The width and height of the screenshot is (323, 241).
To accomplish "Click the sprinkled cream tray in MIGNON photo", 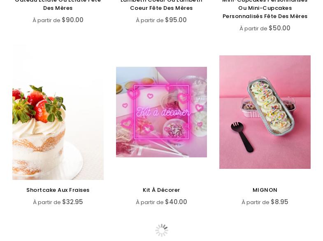I will pos(271,106).
